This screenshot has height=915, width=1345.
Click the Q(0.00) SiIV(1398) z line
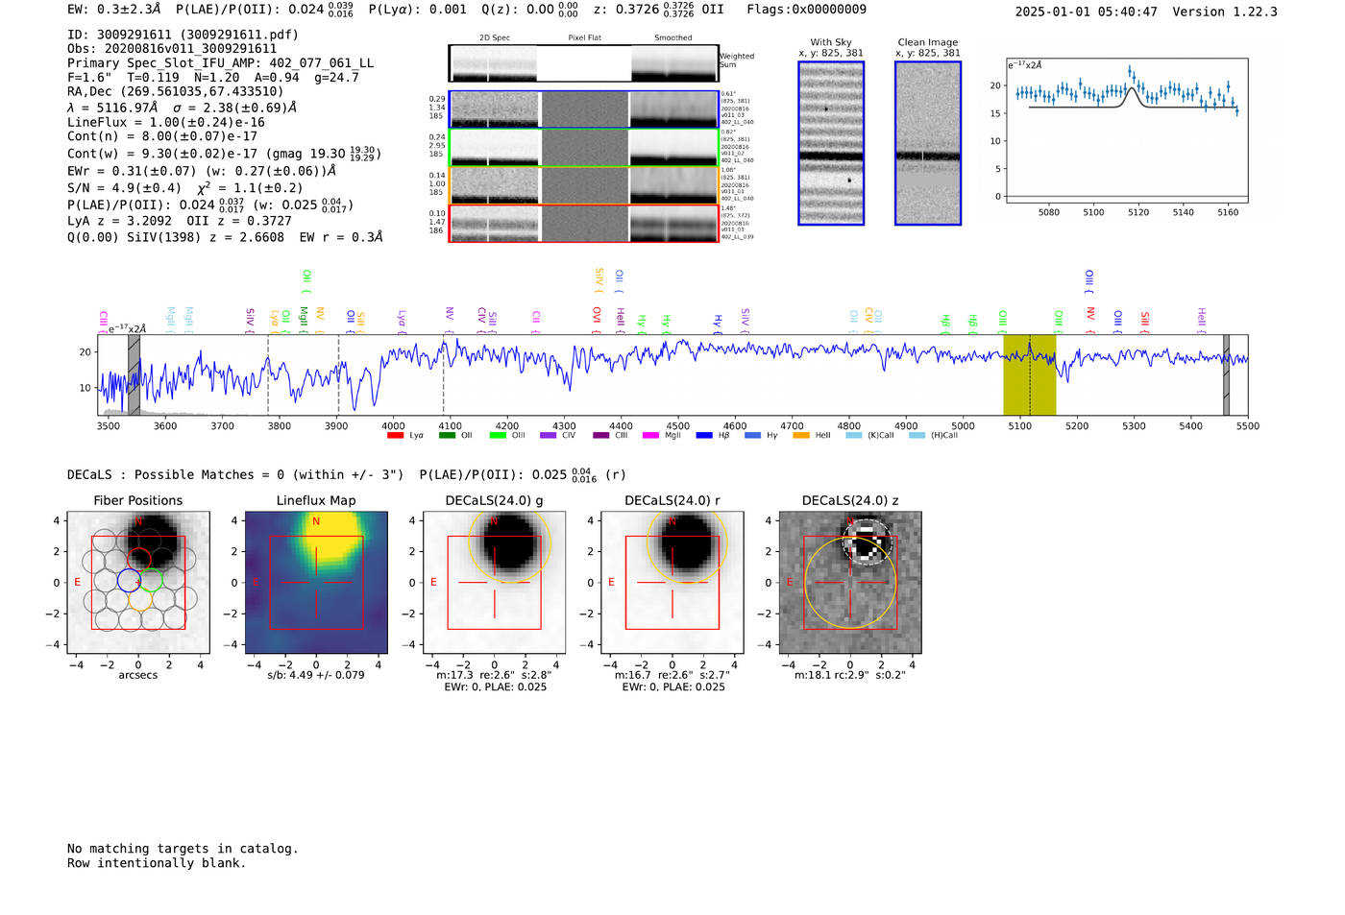[x=225, y=237]
